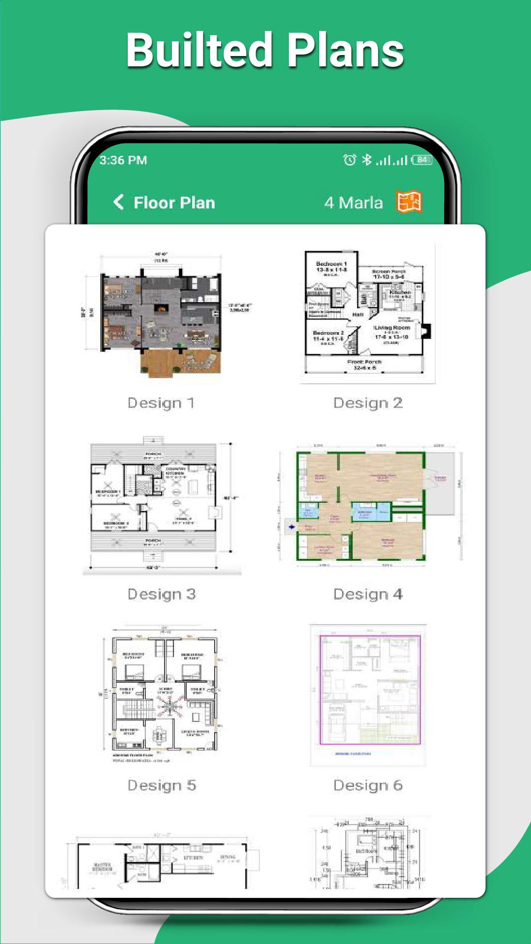Tap the Bluetooth status bar icon
The width and height of the screenshot is (531, 944).
tap(366, 160)
